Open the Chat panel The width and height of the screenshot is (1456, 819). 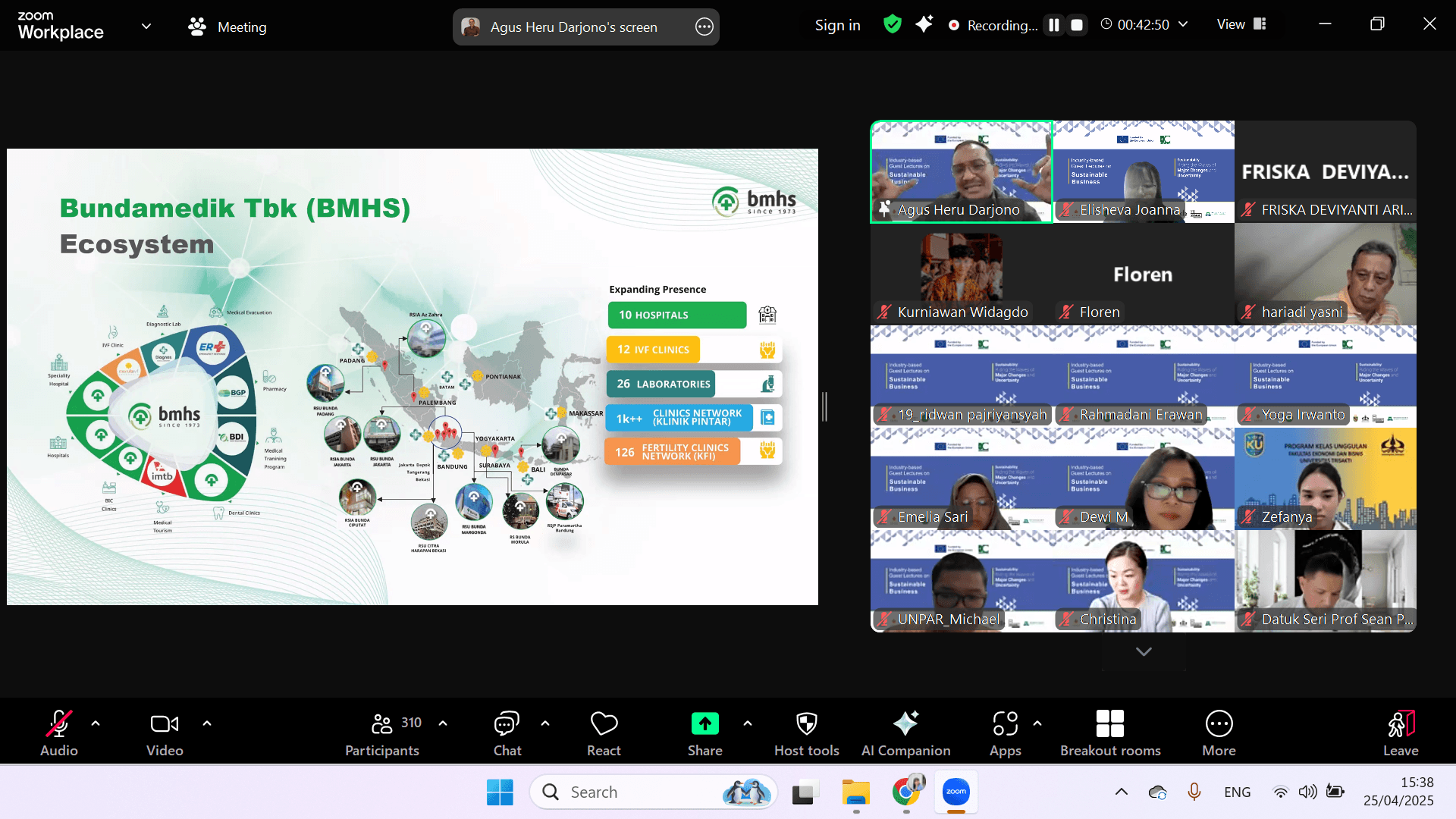point(507,733)
